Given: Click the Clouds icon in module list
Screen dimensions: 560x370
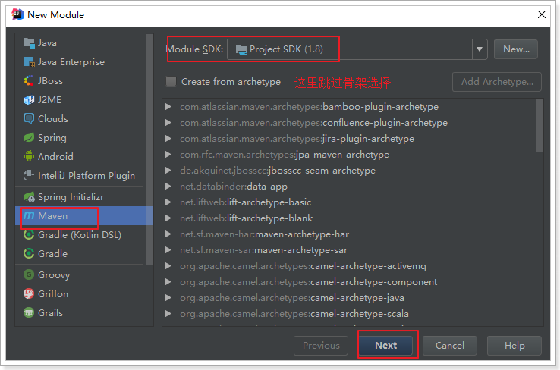Looking at the screenshot, I should tap(29, 119).
